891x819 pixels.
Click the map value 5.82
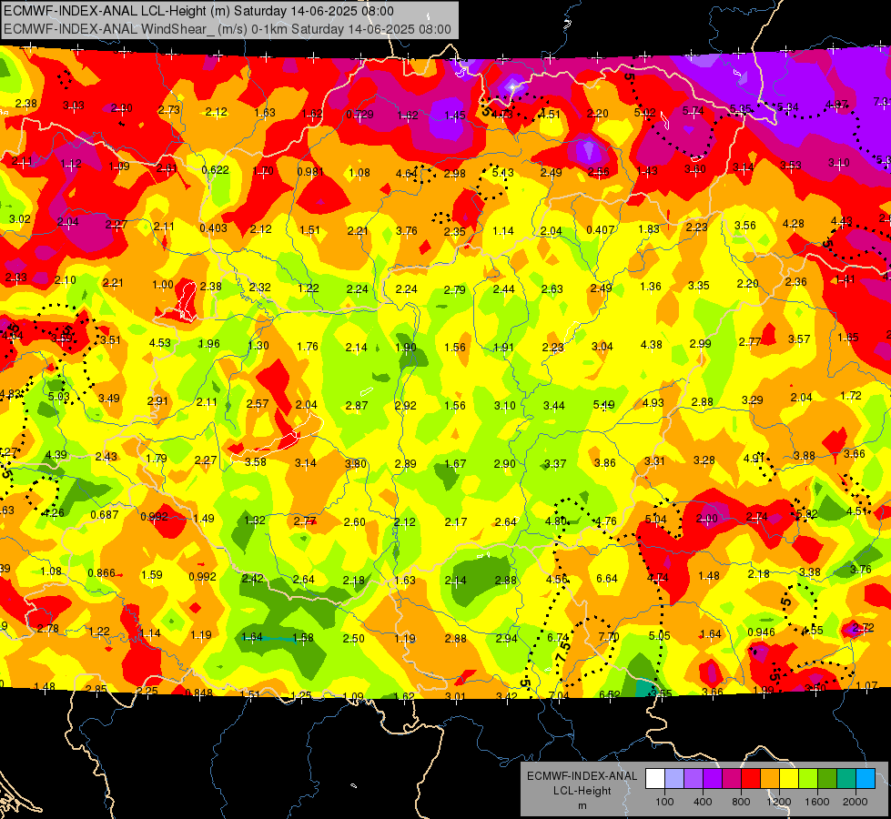click(807, 514)
